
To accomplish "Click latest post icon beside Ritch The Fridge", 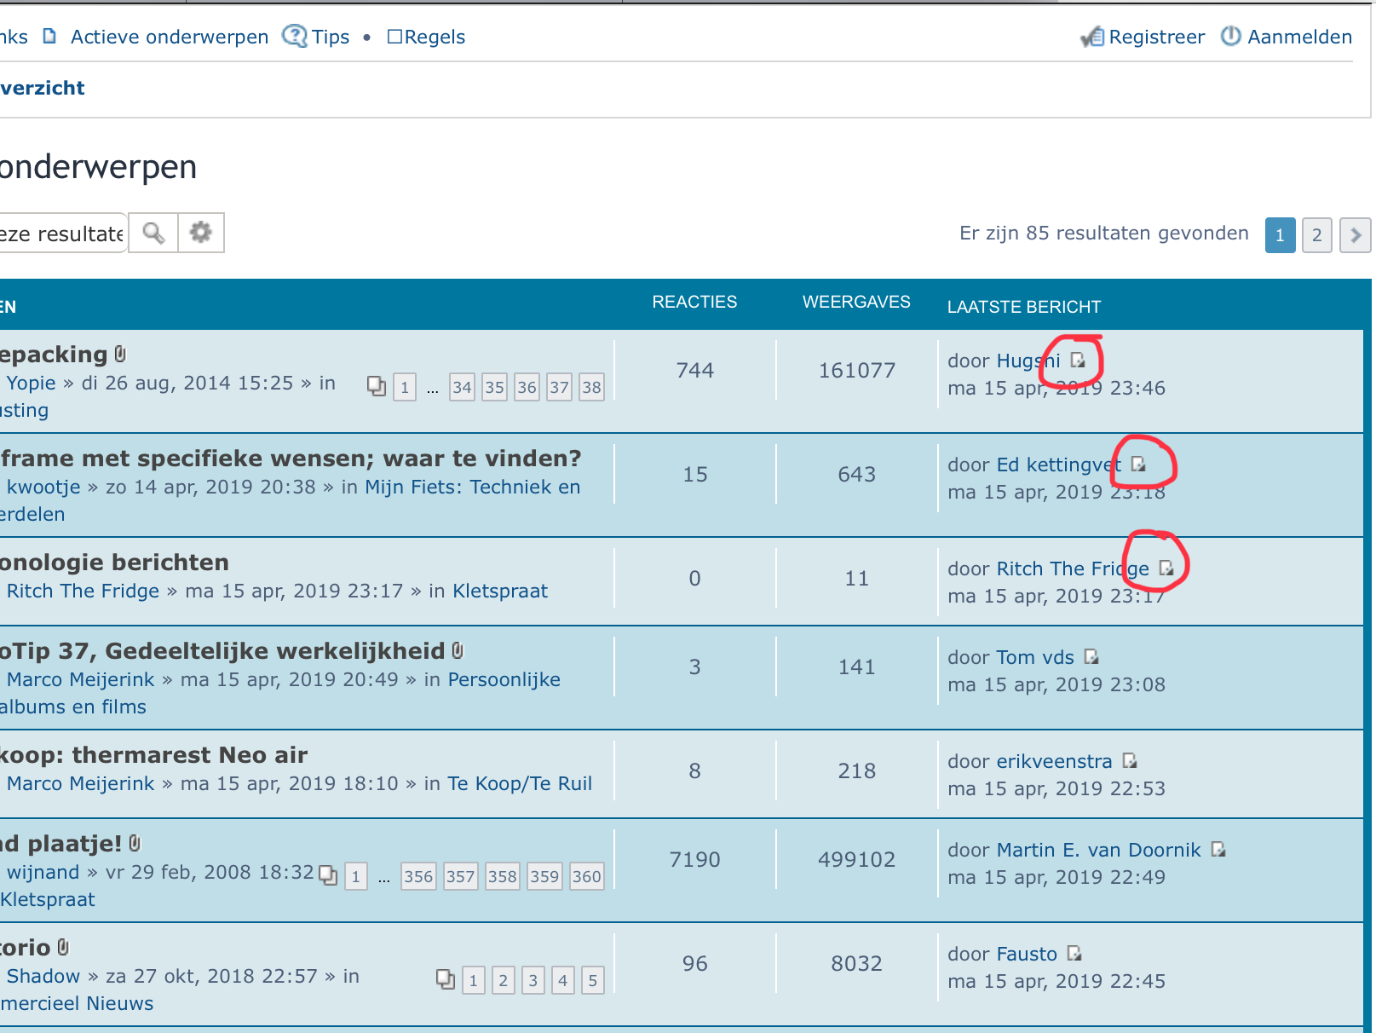I will (1166, 568).
